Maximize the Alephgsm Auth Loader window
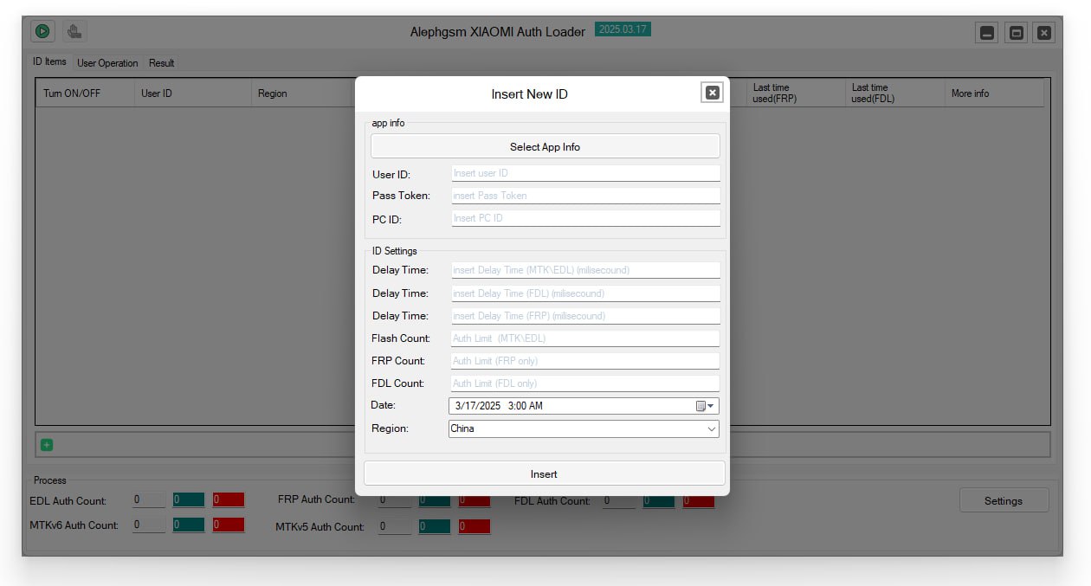1091x586 pixels. click(1017, 33)
